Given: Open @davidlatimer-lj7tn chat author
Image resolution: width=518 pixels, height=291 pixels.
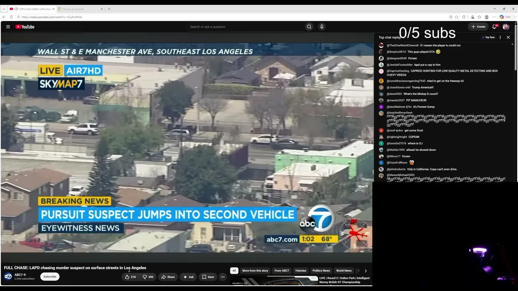Looking at the screenshot, I should click(399, 107).
